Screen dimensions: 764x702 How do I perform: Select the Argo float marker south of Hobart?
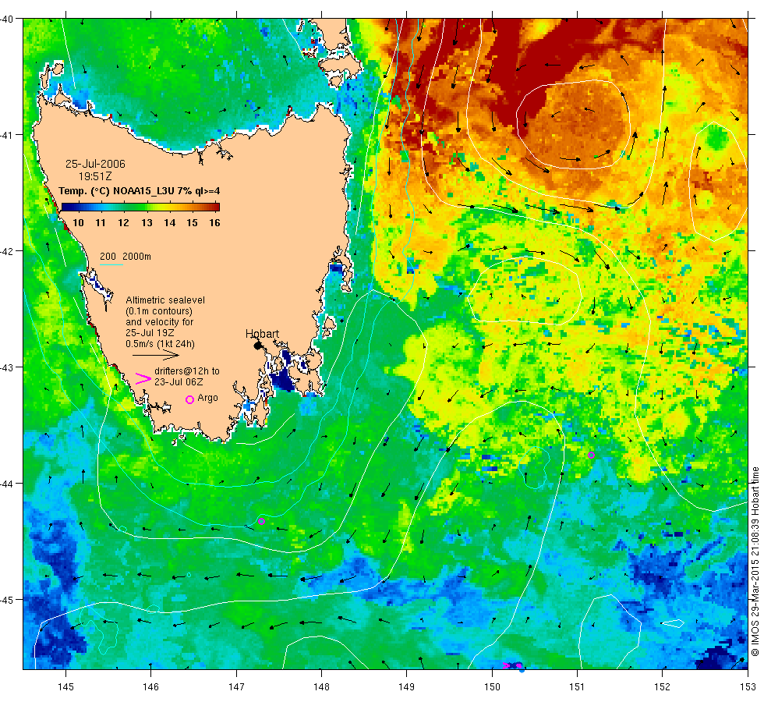(261, 521)
